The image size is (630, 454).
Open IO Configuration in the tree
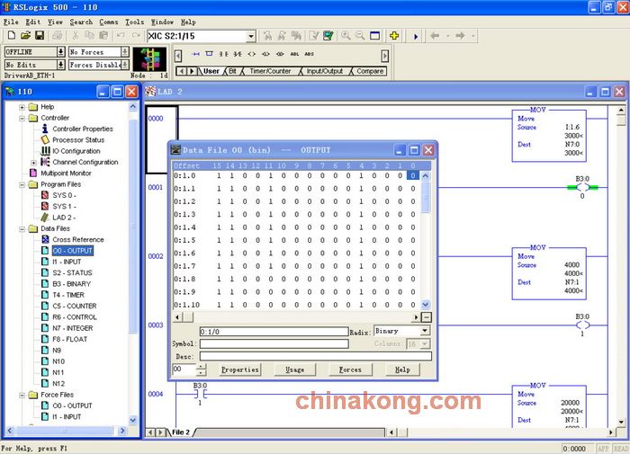point(76,151)
